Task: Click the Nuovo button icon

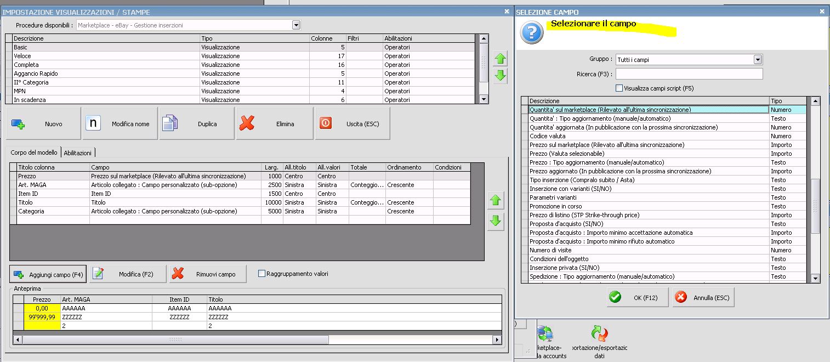Action: coord(18,124)
